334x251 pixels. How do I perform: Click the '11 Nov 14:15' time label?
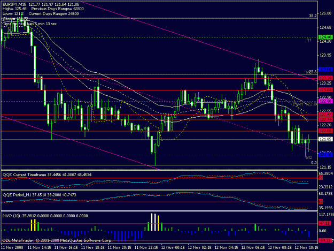point(40,248)
